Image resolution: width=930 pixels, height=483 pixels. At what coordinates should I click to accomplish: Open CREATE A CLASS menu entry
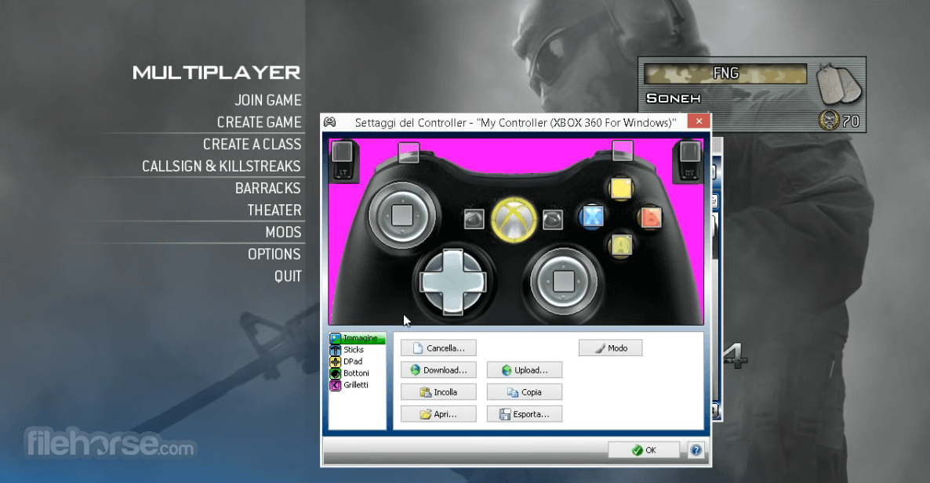pyautogui.click(x=252, y=144)
